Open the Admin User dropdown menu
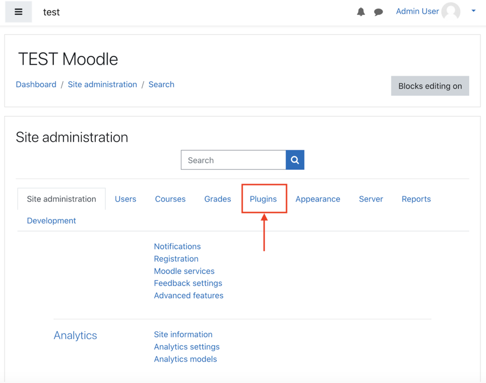 pyautogui.click(x=417, y=11)
